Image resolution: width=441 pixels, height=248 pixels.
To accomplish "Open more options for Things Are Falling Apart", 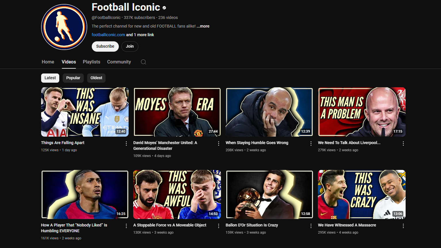I will pyautogui.click(x=126, y=144).
